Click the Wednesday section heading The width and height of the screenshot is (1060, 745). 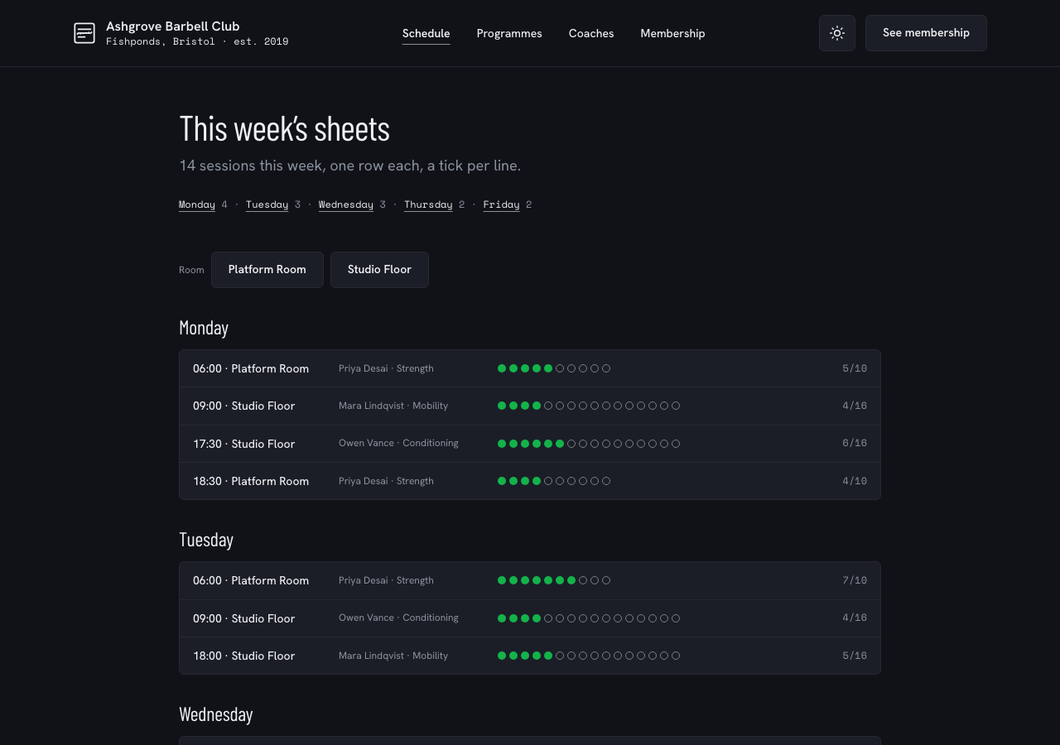(x=216, y=714)
